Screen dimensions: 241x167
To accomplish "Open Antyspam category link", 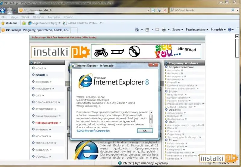I will [x=174, y=73].
